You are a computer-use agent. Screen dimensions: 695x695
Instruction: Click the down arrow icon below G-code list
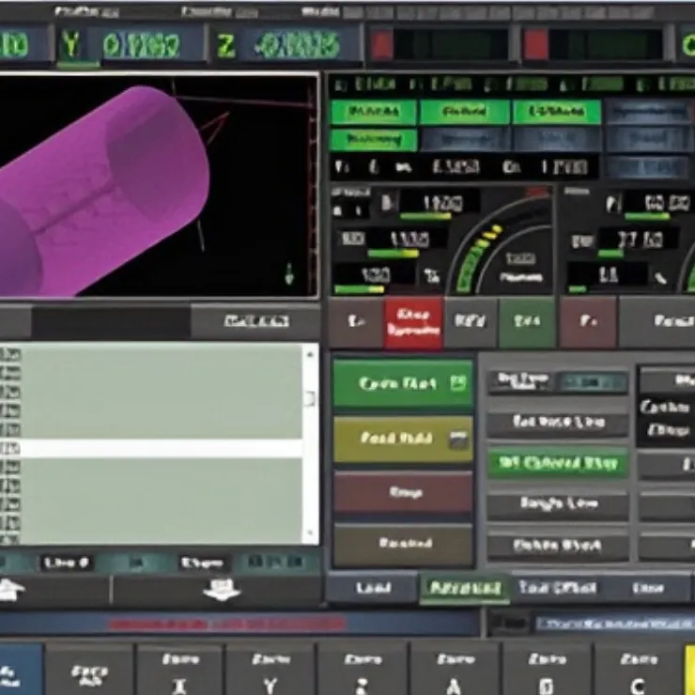(222, 590)
